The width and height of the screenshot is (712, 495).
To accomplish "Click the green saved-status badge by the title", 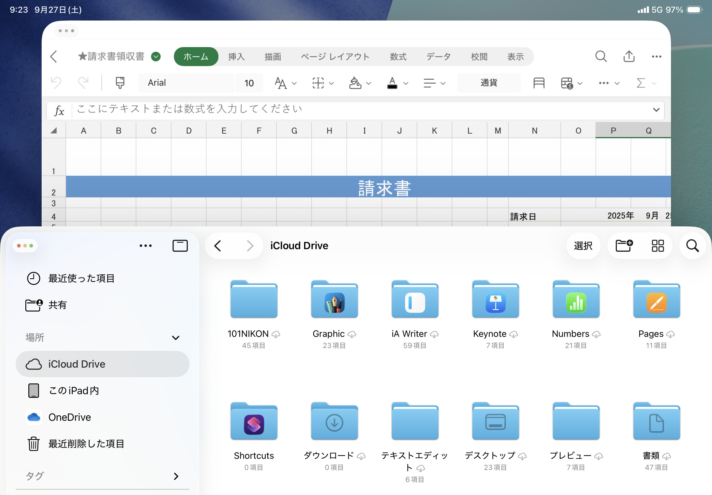I will pos(156,56).
